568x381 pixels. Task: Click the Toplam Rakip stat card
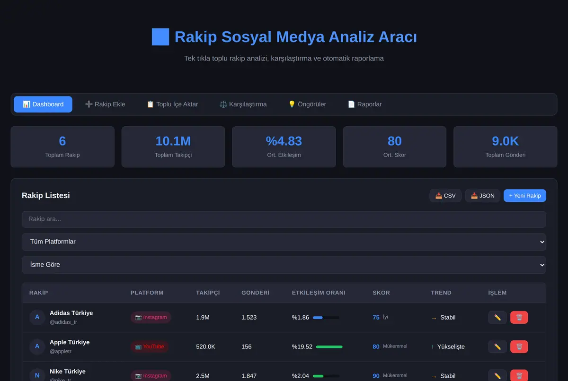(62, 147)
